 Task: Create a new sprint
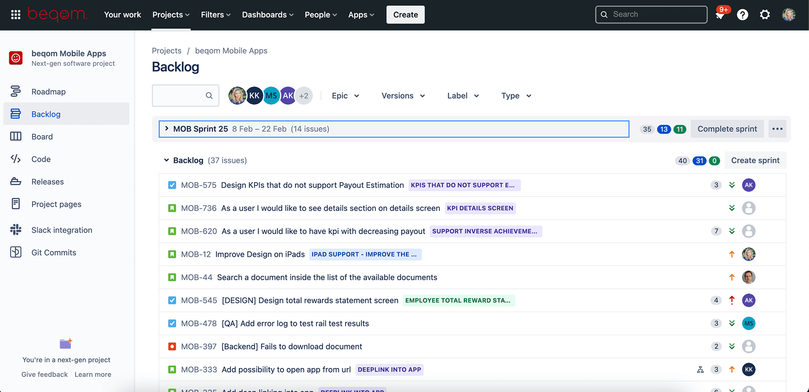click(755, 160)
